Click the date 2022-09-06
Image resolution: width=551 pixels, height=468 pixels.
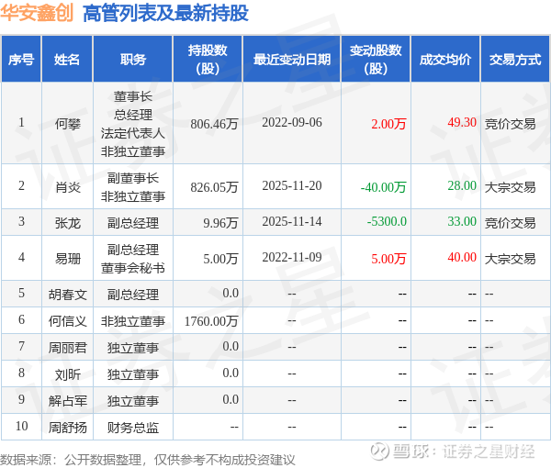click(x=292, y=123)
